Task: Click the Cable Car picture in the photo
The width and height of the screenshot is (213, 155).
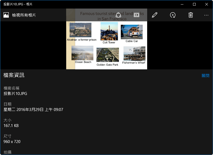Action: [132, 32]
